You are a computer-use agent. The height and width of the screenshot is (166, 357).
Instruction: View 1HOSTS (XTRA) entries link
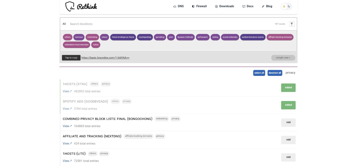pyautogui.click(x=67, y=91)
